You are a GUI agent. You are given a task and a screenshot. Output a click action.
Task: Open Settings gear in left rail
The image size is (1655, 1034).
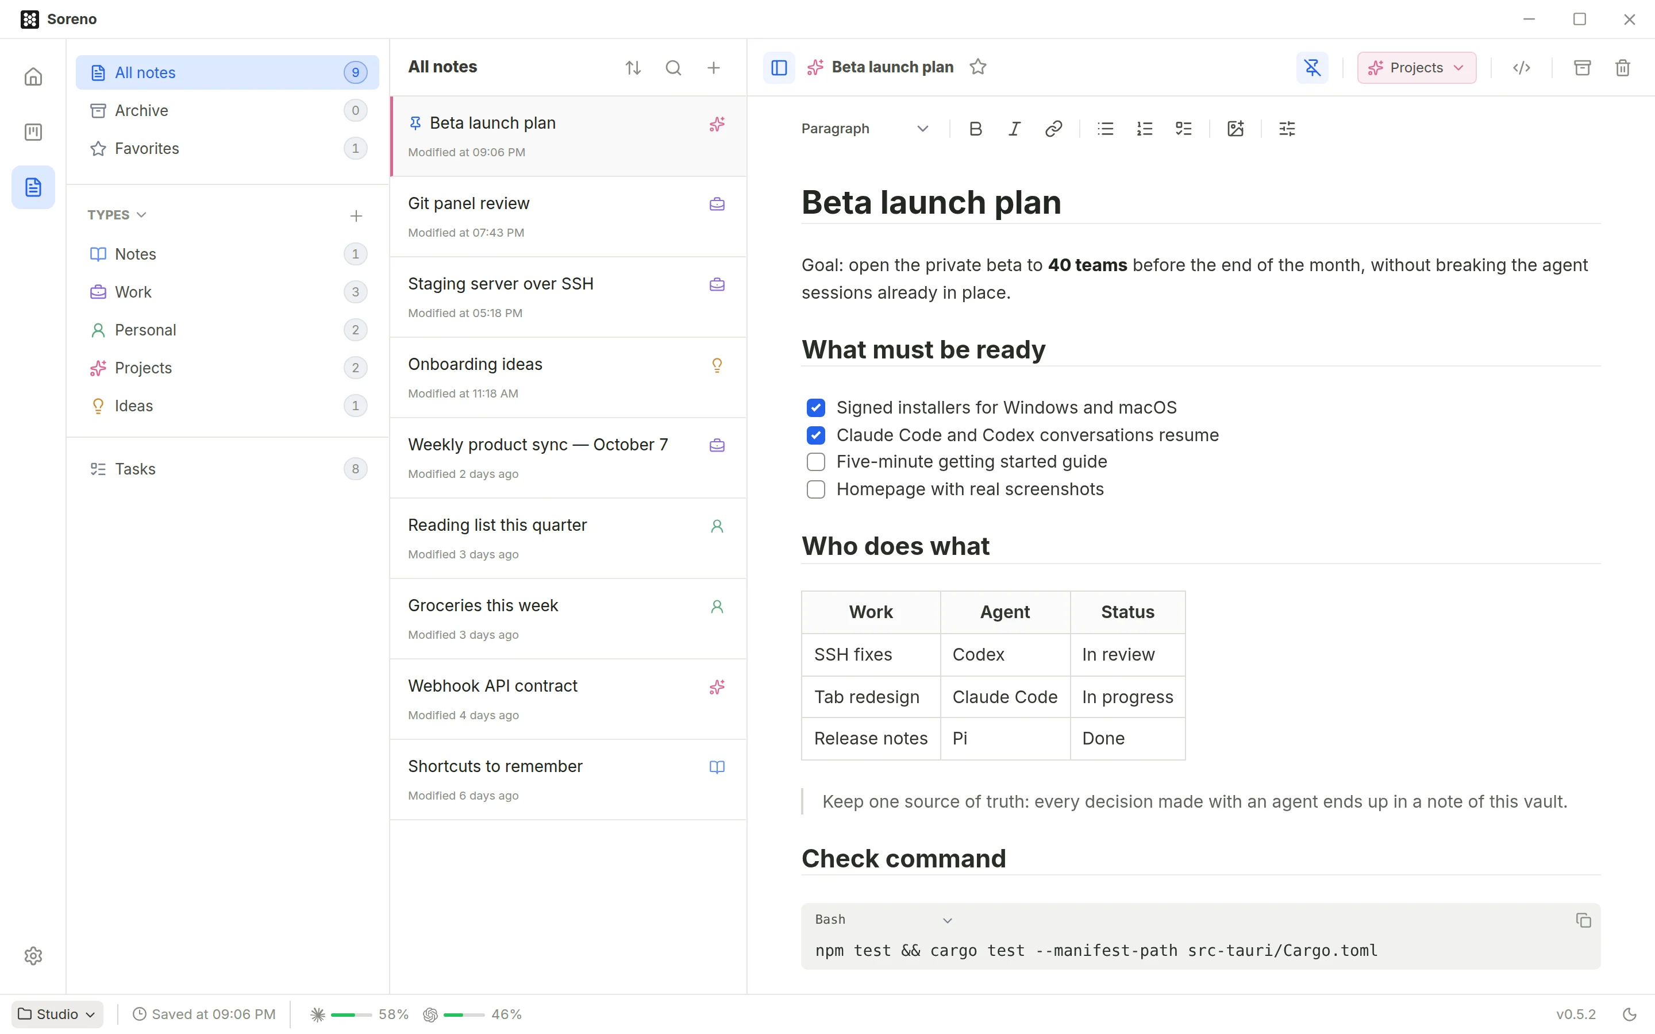[33, 955]
